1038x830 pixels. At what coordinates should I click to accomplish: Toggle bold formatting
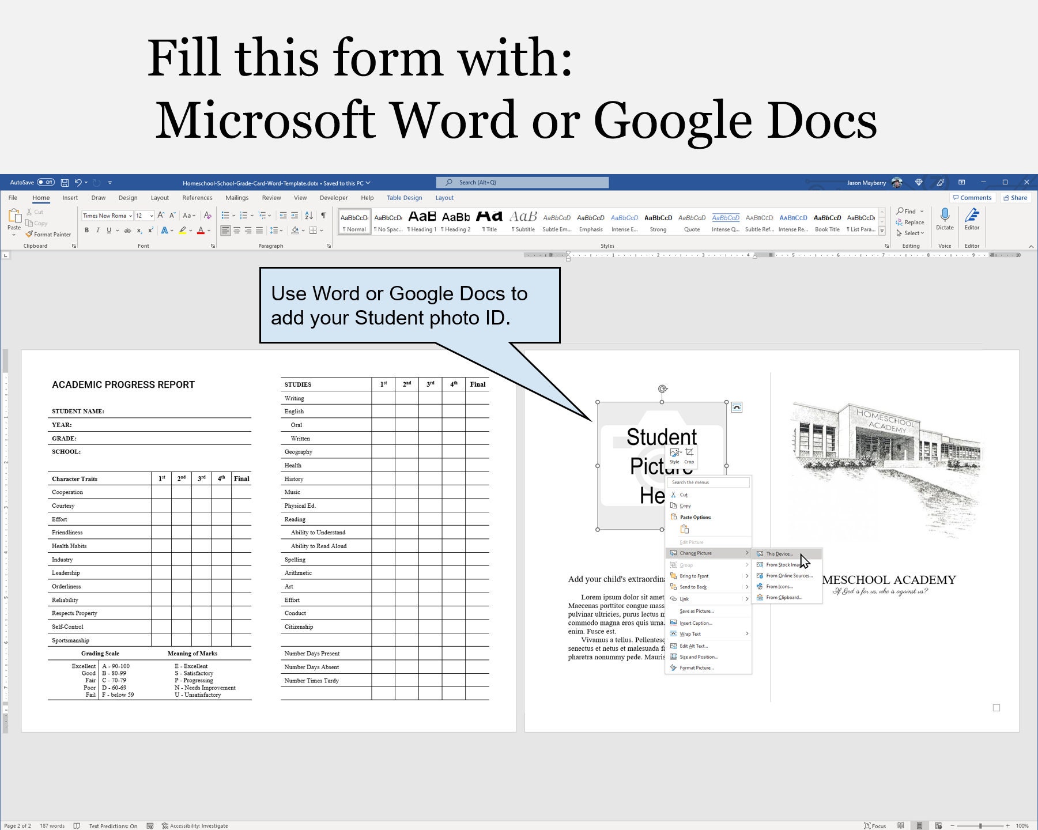tap(87, 230)
